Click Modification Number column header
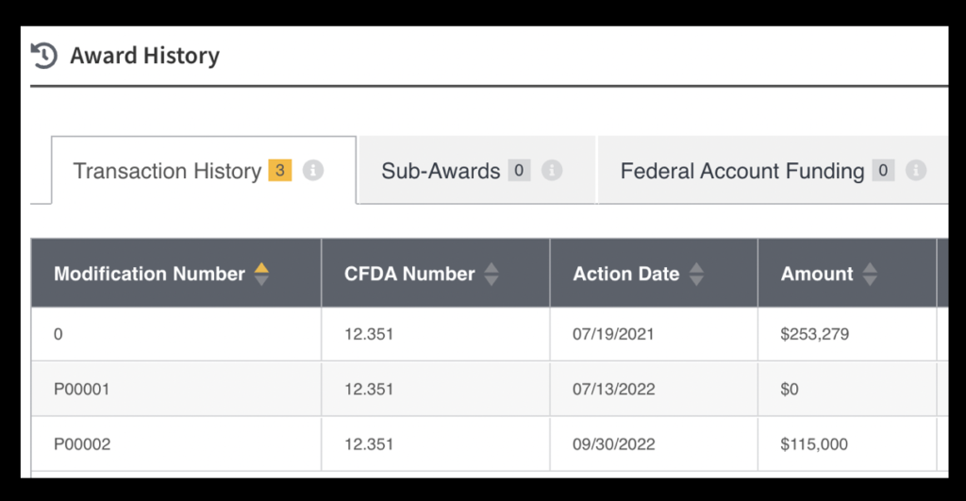Screen dimensions: 966x501 (176, 273)
